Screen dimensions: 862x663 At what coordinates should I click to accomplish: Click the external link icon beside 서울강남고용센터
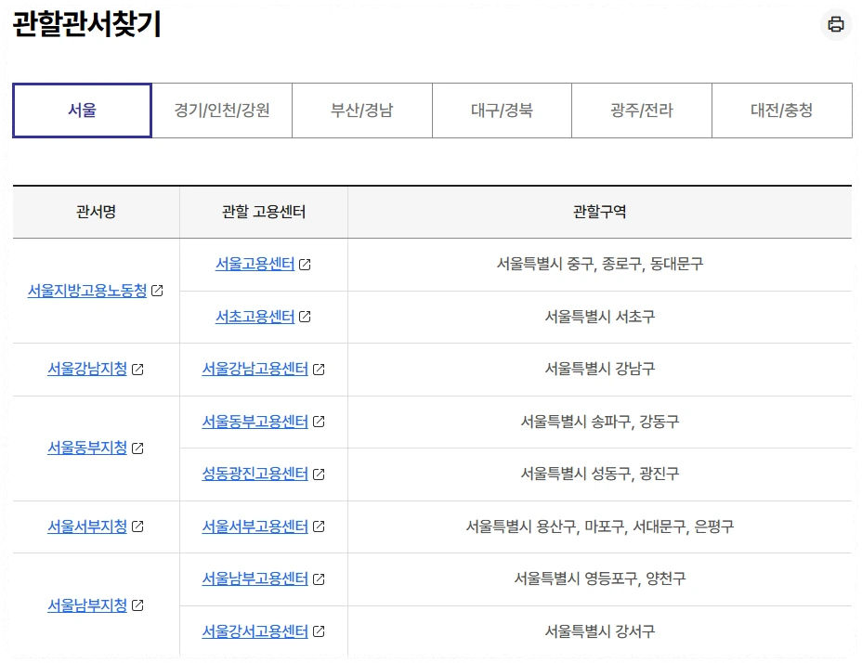(320, 369)
